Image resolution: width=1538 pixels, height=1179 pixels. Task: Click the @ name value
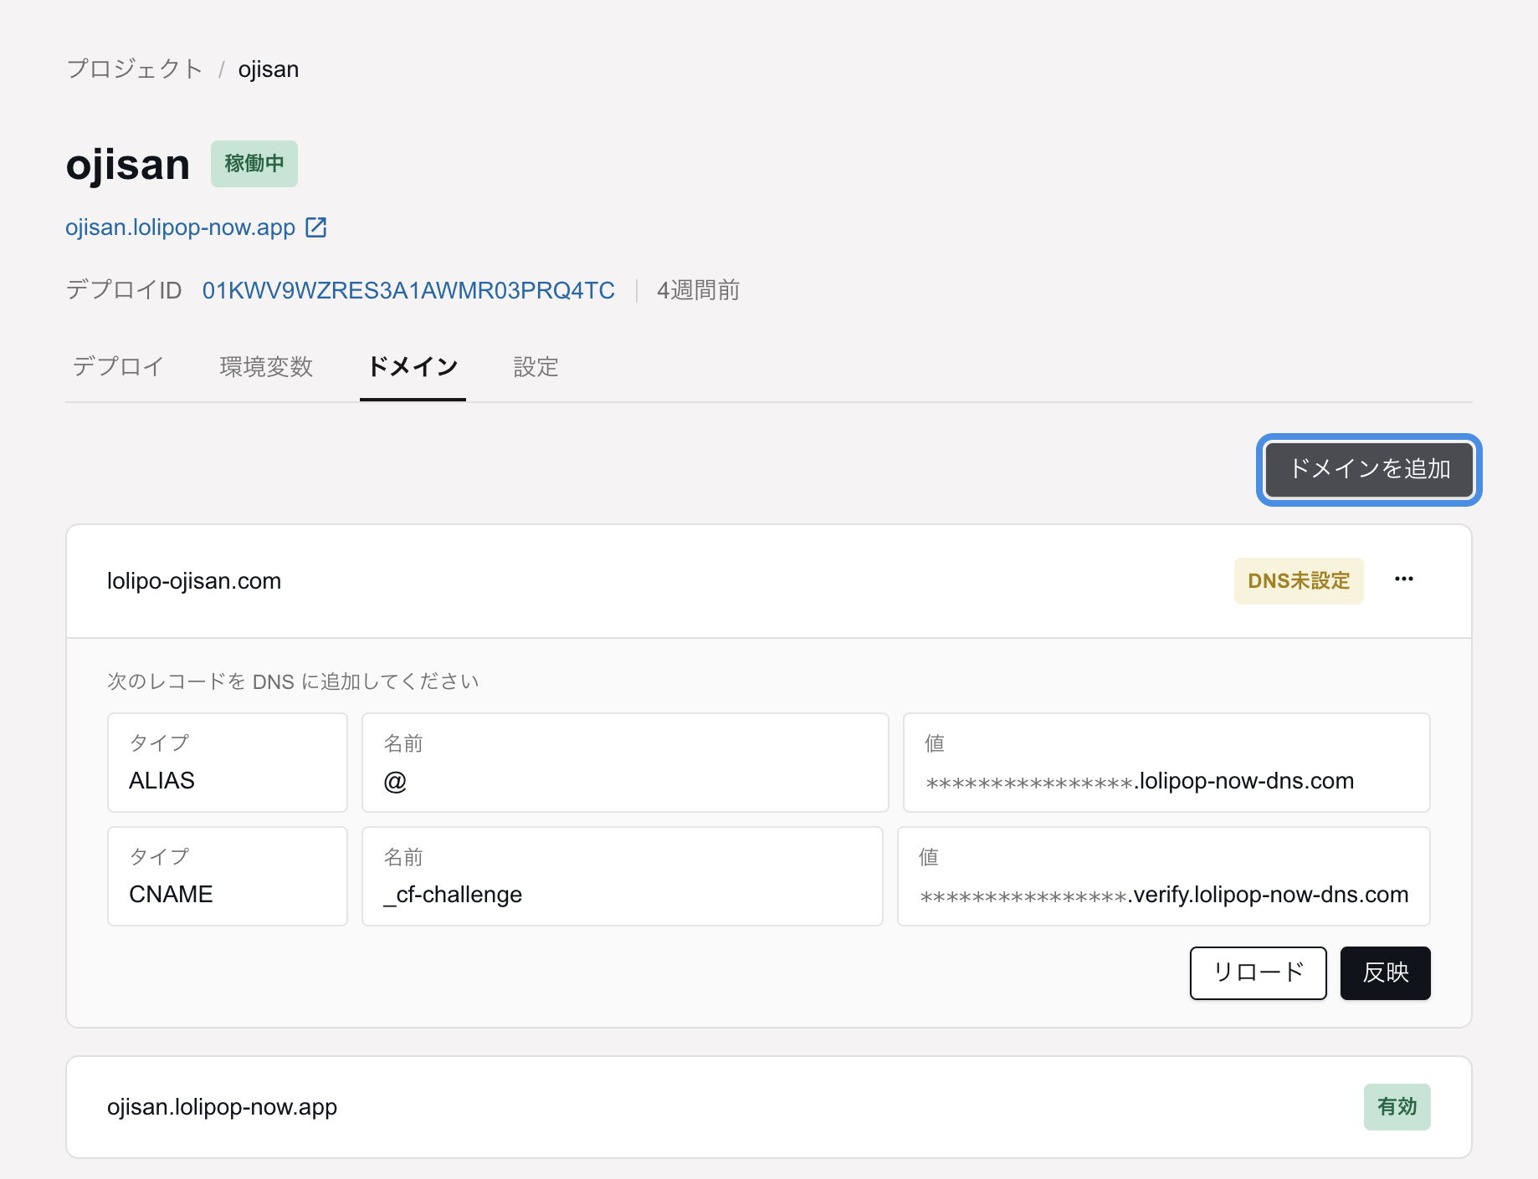[x=395, y=782]
